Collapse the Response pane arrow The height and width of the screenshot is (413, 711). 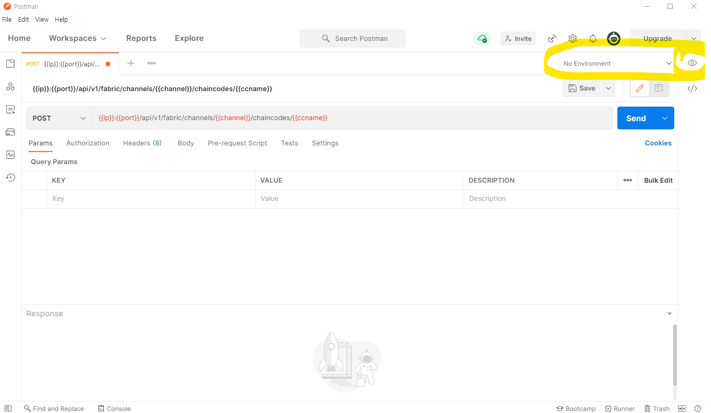(670, 314)
